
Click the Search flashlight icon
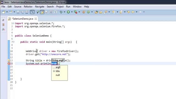pyautogui.click(x=106, y=12)
